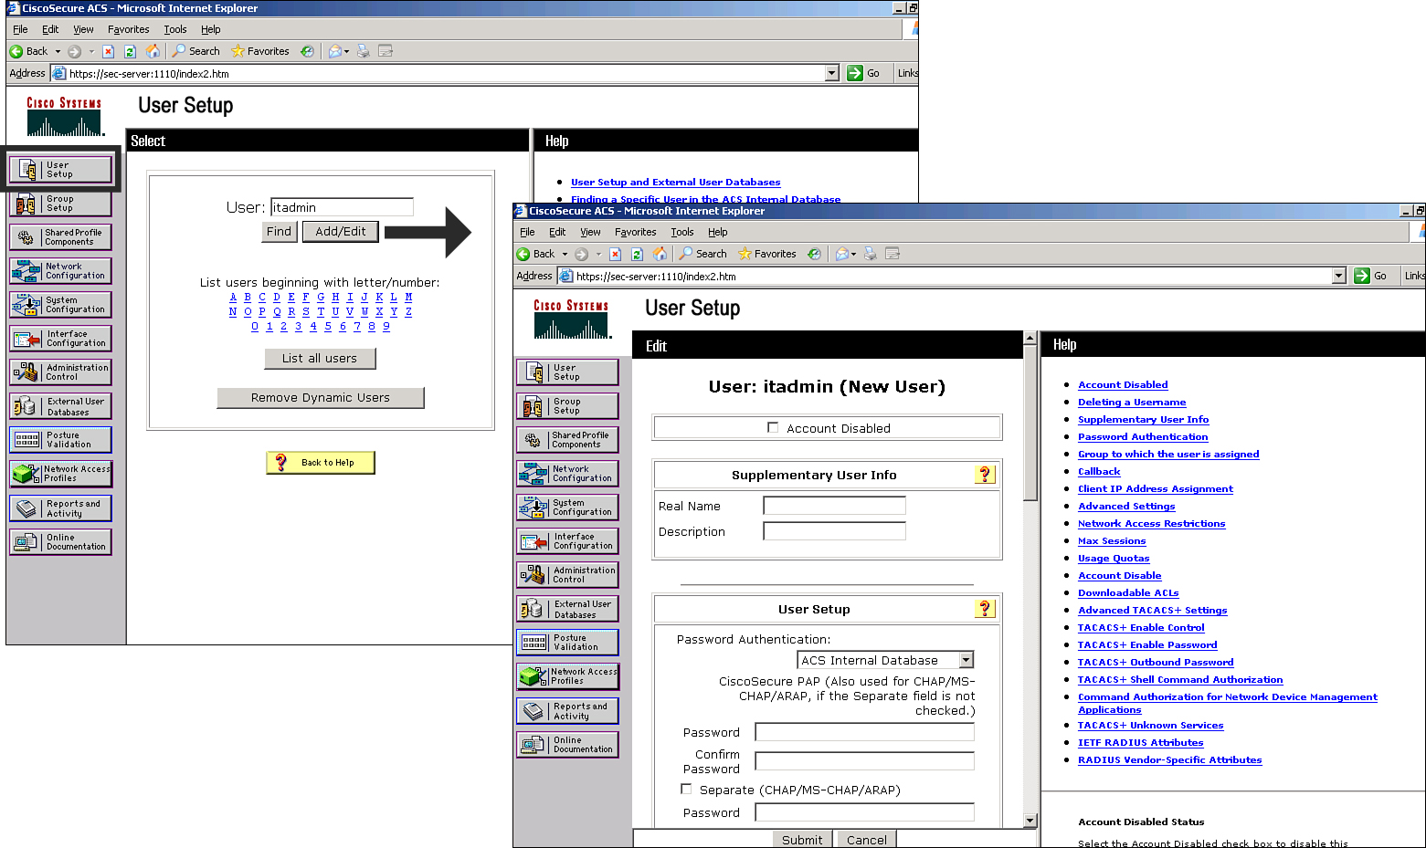Viewport: 1426px width, 848px height.
Task: Click letter M in user list index
Action: (x=408, y=297)
